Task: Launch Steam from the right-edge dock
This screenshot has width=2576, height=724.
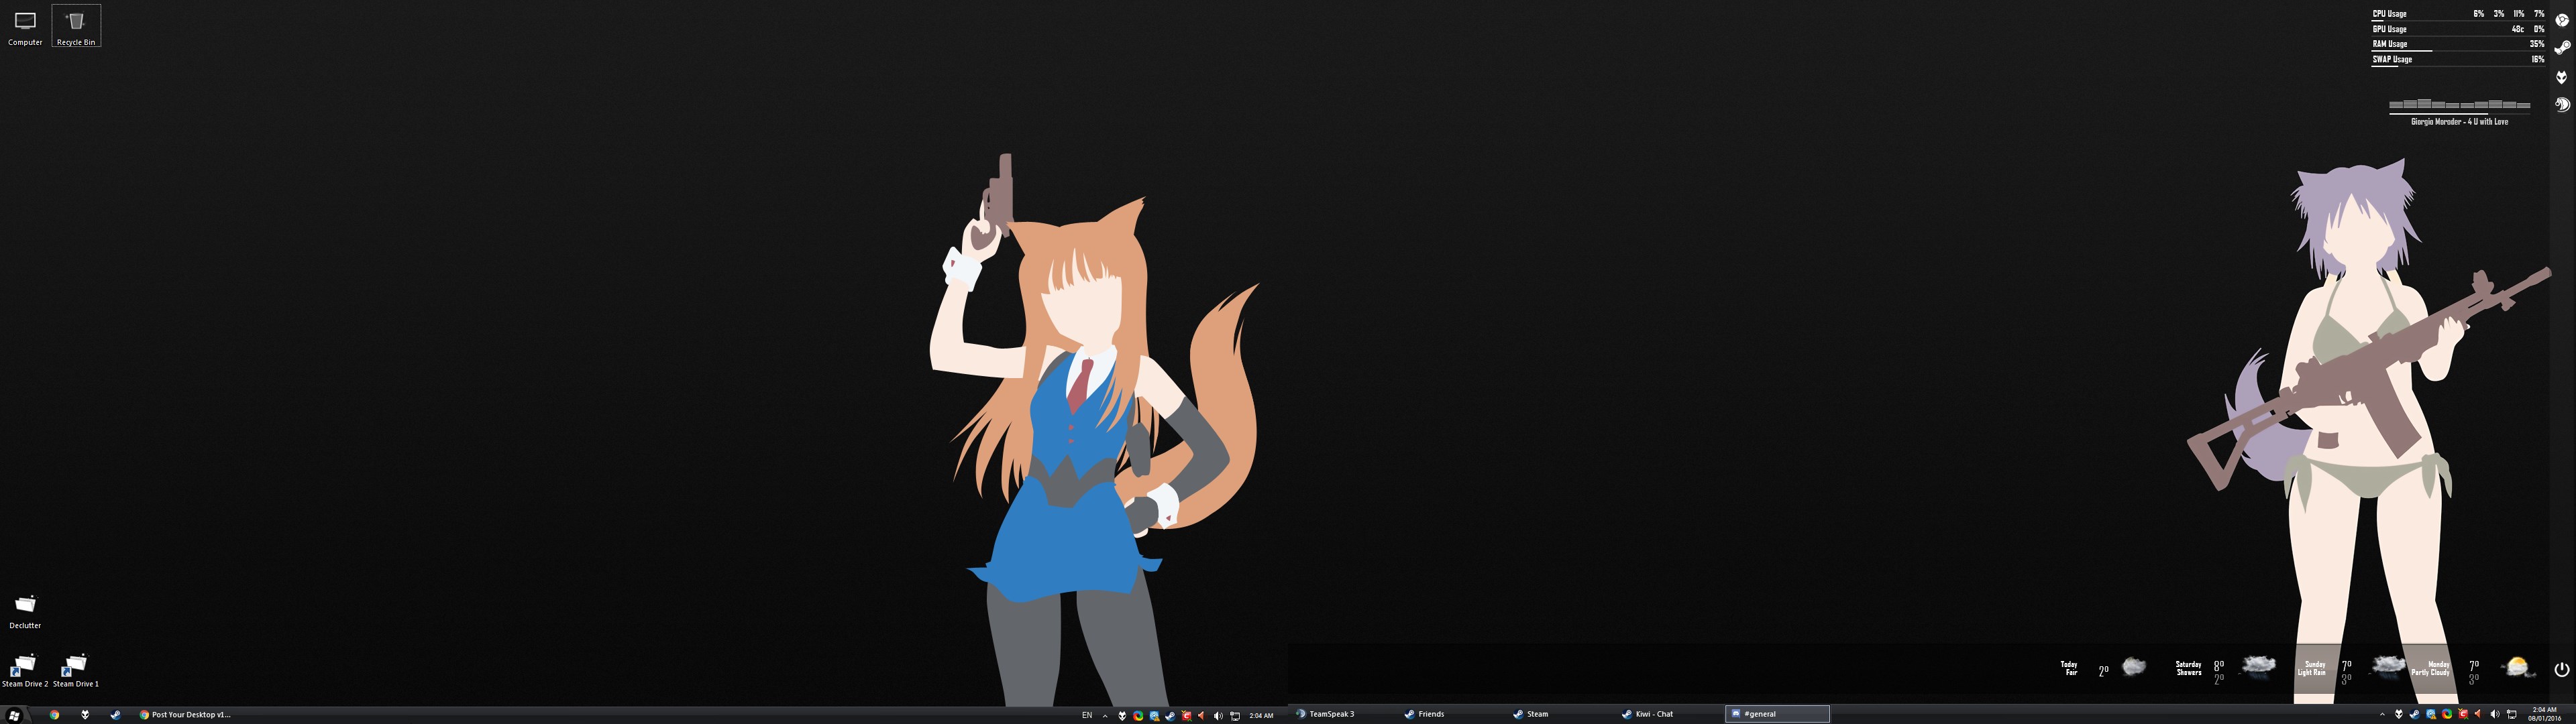Action: [2562, 48]
